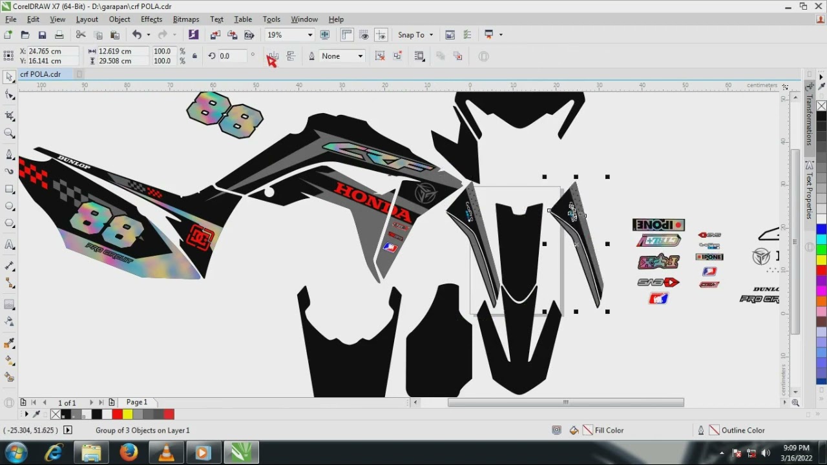This screenshot has height=465, width=827.
Task: Select the Shape edit tool
Action: pyautogui.click(x=10, y=96)
